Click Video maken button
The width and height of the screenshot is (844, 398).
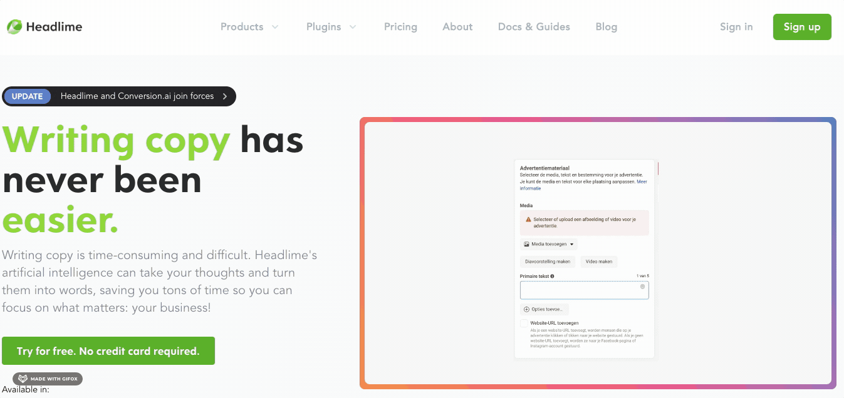click(x=599, y=262)
